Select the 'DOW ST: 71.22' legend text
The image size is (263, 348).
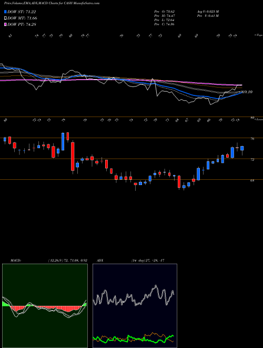[22, 12]
